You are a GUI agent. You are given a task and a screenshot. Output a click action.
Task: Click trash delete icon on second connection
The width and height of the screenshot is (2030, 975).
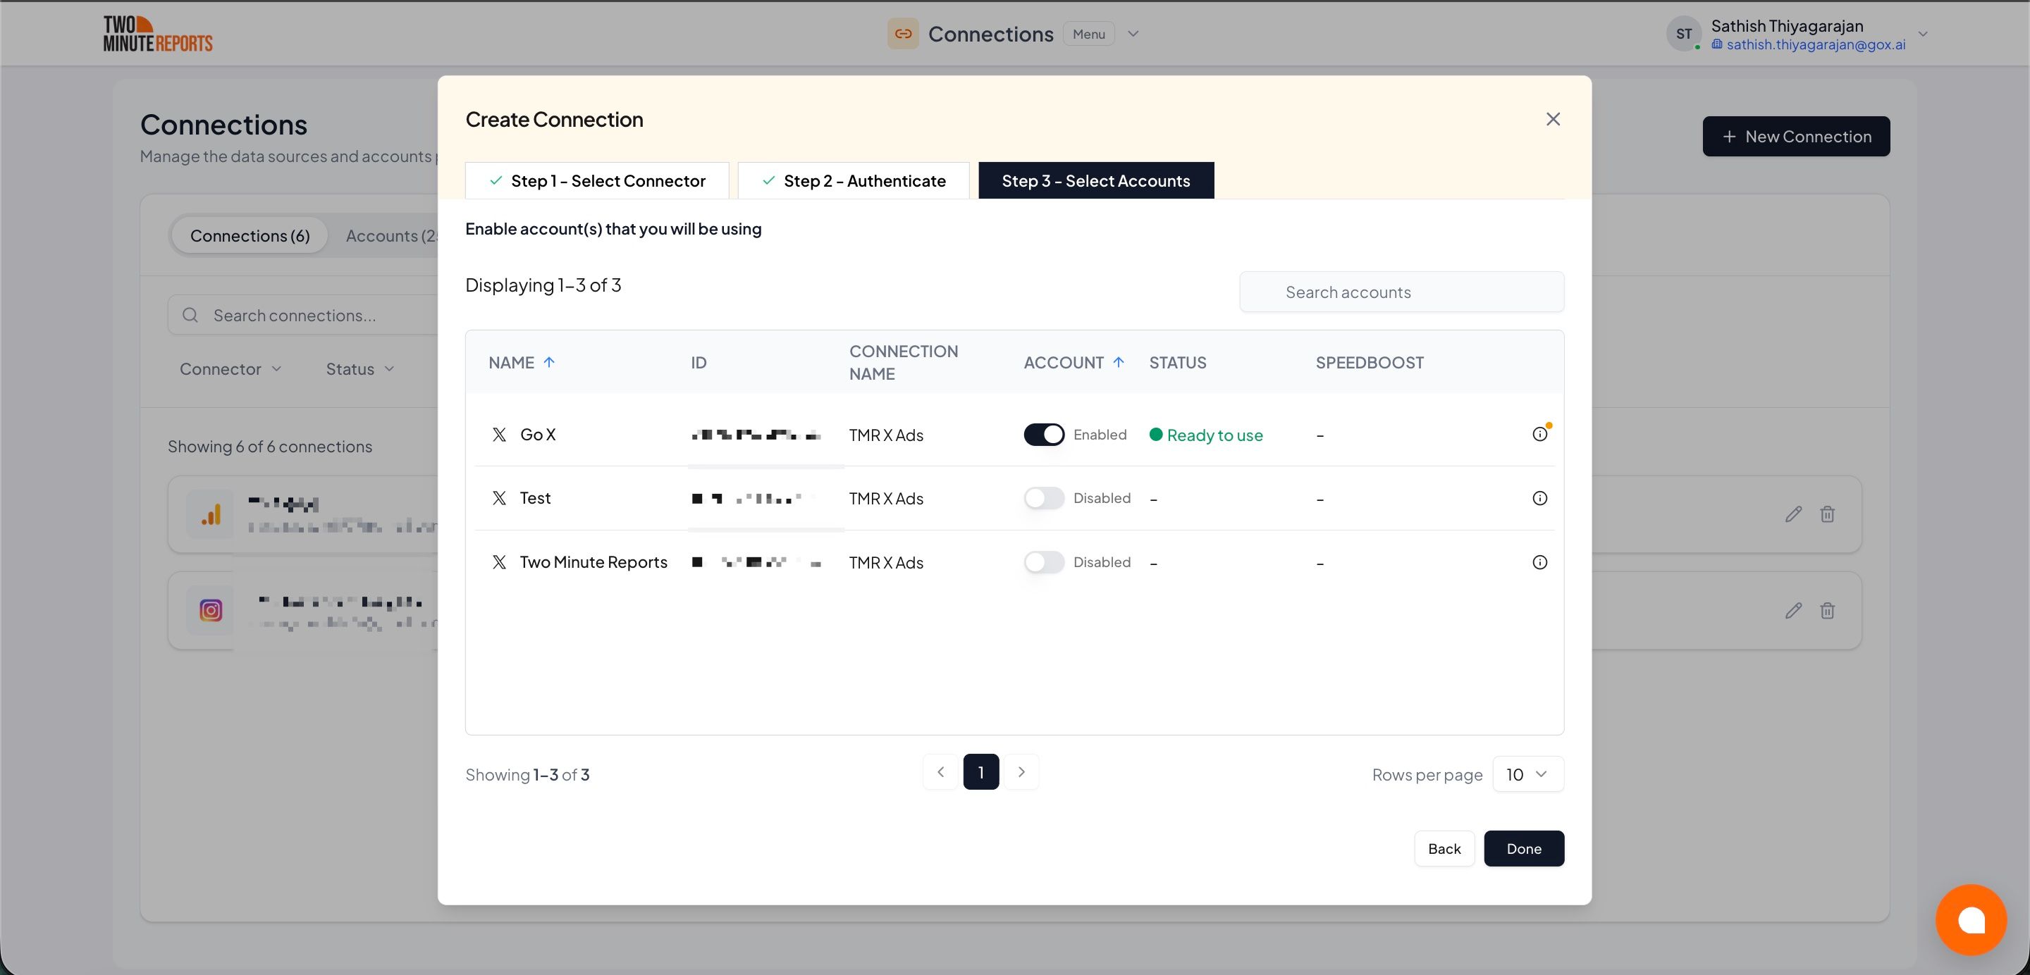pyautogui.click(x=1827, y=610)
